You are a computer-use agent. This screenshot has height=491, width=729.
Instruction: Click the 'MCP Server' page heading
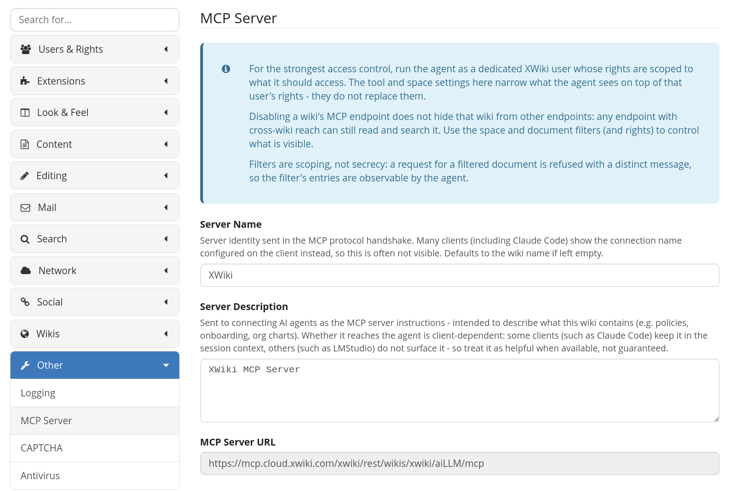[238, 18]
